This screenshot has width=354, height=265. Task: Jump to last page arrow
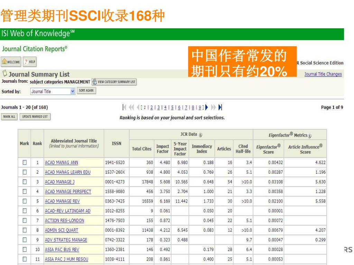point(220,107)
